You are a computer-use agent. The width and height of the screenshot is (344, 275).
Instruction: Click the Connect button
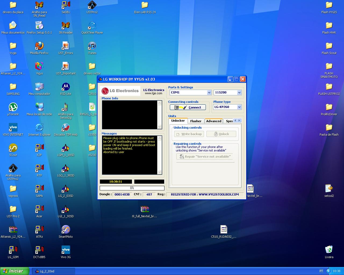point(188,107)
